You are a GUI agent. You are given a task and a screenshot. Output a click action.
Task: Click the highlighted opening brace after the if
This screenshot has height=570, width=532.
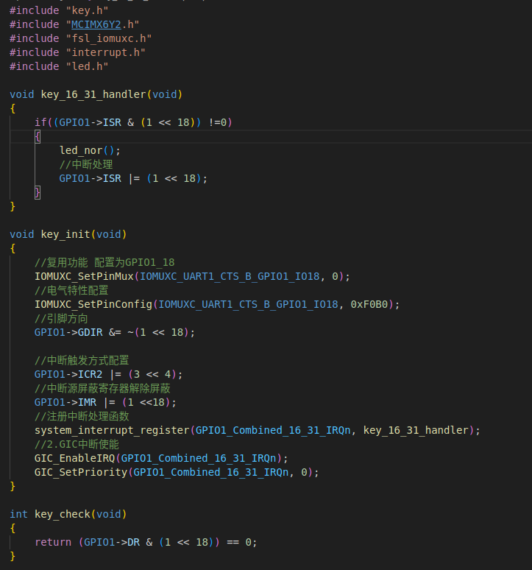38,137
